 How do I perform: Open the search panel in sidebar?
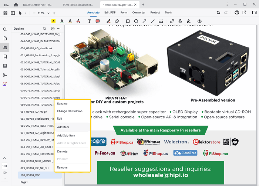(x=5, y=29)
